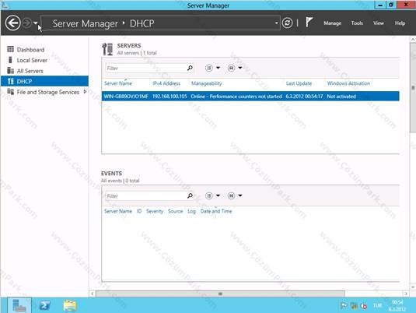Sort by Server Name column header
Viewport: 416px width, 313px height.
point(118,83)
